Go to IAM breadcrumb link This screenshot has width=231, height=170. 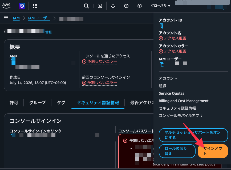pyautogui.click(x=16, y=18)
